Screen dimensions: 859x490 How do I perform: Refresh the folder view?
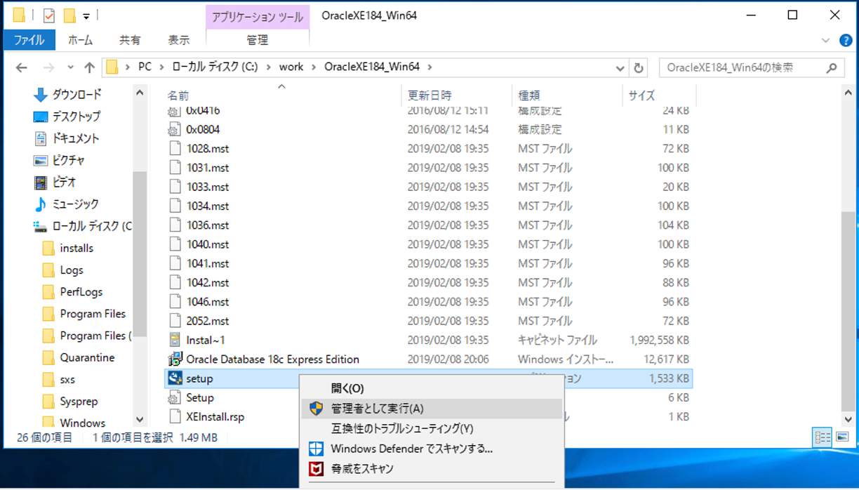click(x=639, y=67)
